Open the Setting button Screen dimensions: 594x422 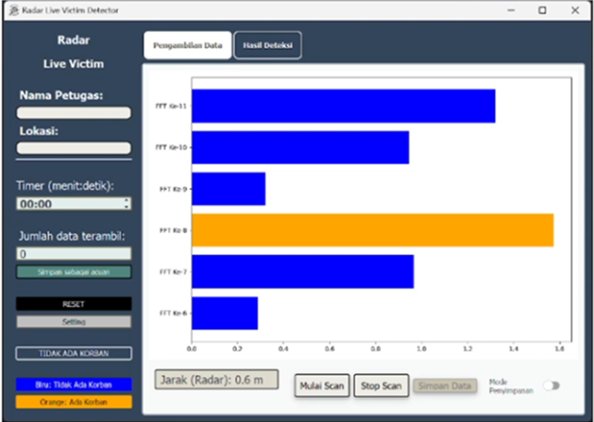tap(74, 321)
